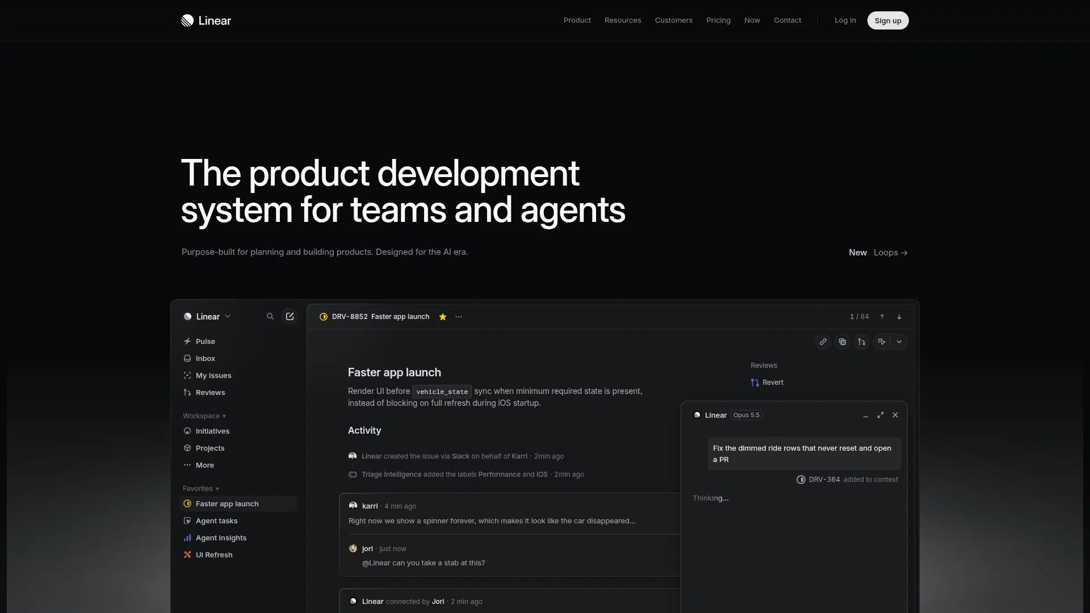
Task: Click the Sign up button
Action: point(888,20)
